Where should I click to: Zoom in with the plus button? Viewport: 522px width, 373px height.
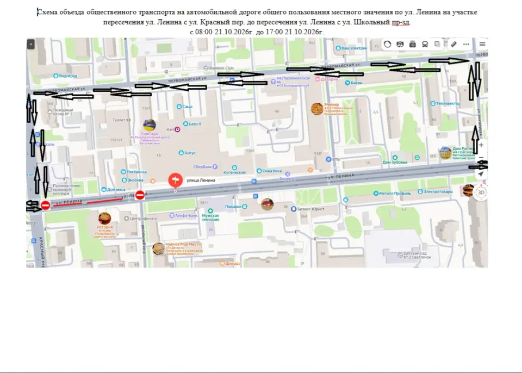coord(481,145)
